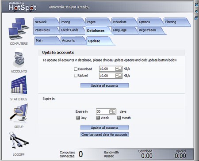Click the Download speed value field
This screenshot has height=161, width=199.
pyautogui.click(x=107, y=69)
